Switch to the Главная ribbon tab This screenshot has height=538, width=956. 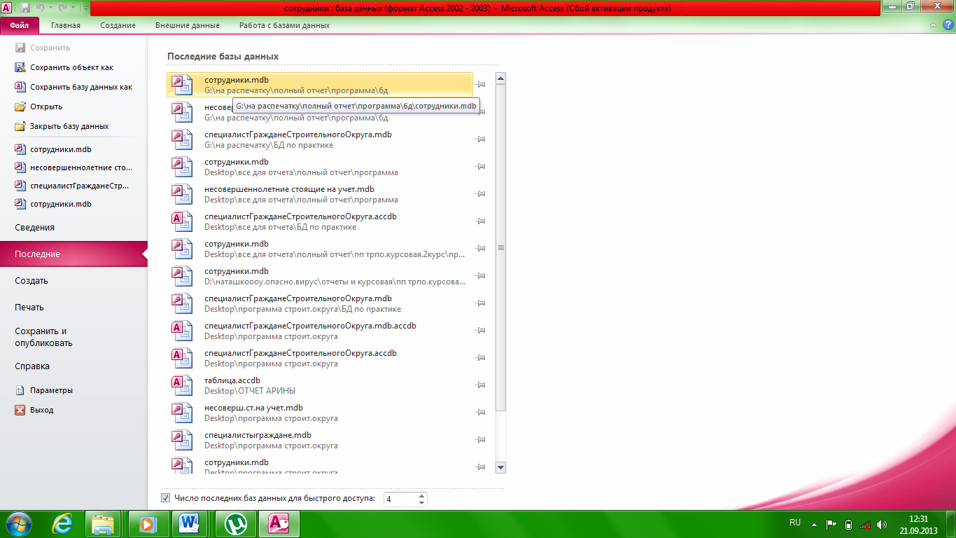pos(66,25)
